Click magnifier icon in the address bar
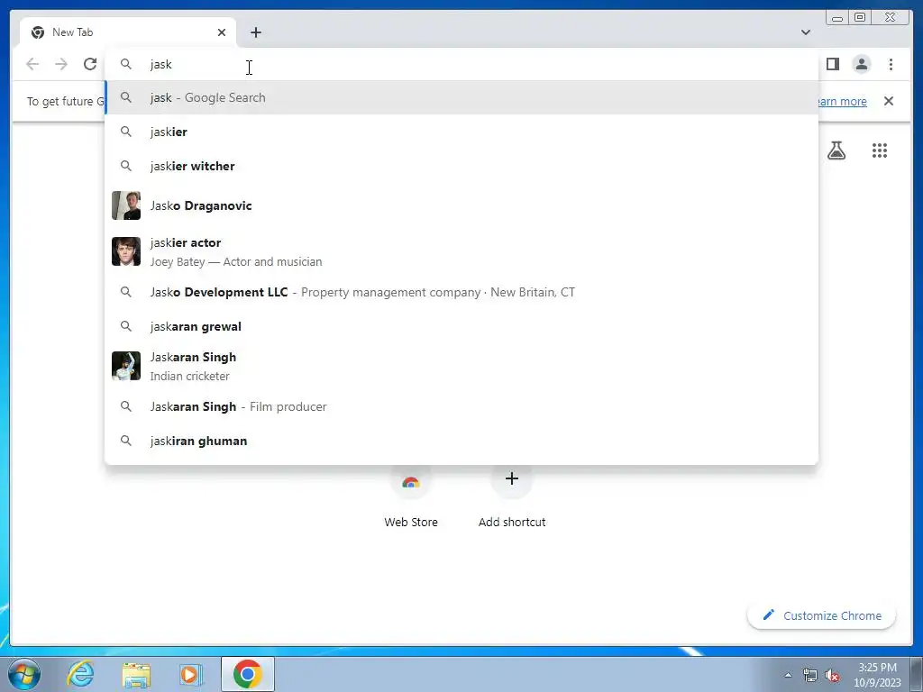Viewport: 923px width, 692px height. [126, 64]
